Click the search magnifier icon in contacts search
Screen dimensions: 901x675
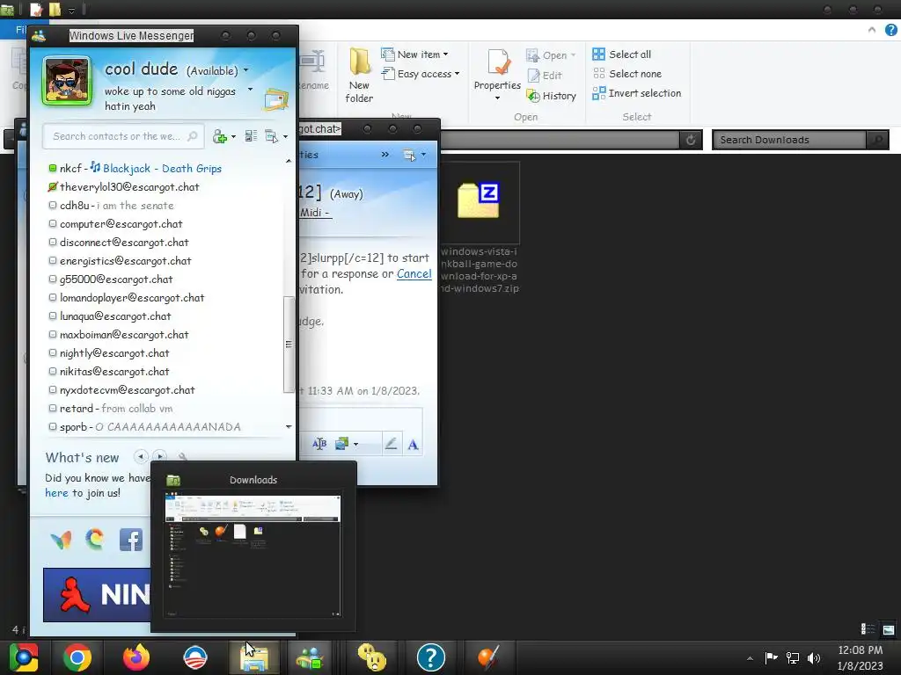(x=192, y=136)
